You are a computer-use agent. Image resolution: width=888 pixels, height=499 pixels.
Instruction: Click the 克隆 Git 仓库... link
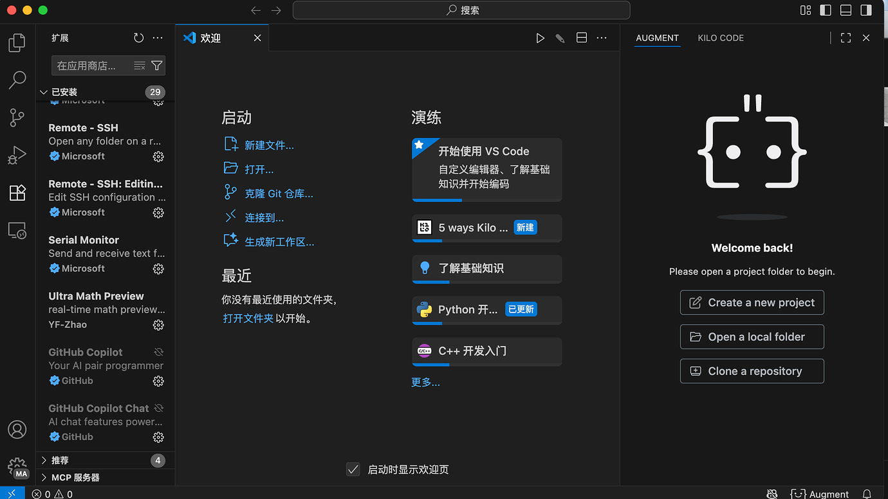point(279,194)
